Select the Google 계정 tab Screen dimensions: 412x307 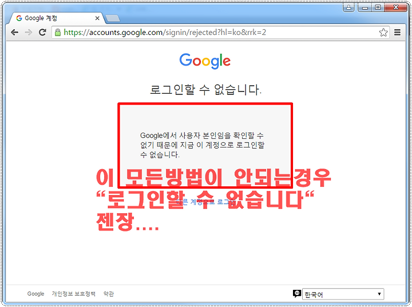[x=57, y=18]
